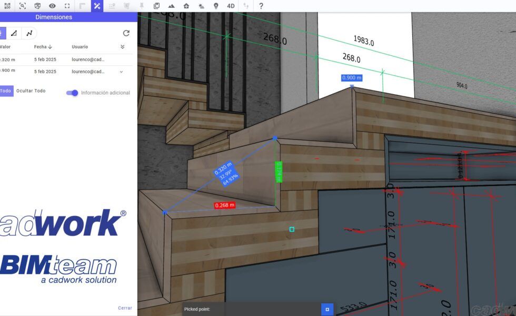516x316 pixels.
Task: Switch Información adicional toggle off
Action: point(72,93)
